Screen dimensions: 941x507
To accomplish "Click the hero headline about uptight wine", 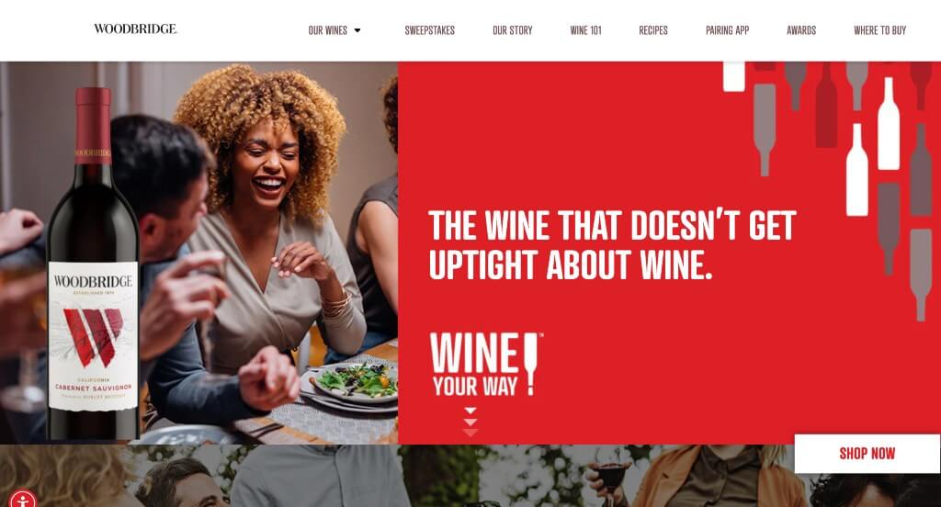I will tap(612, 245).
